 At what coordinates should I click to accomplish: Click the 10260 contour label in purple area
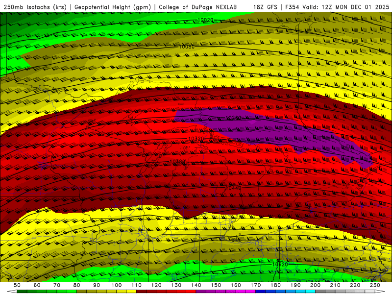234,118
